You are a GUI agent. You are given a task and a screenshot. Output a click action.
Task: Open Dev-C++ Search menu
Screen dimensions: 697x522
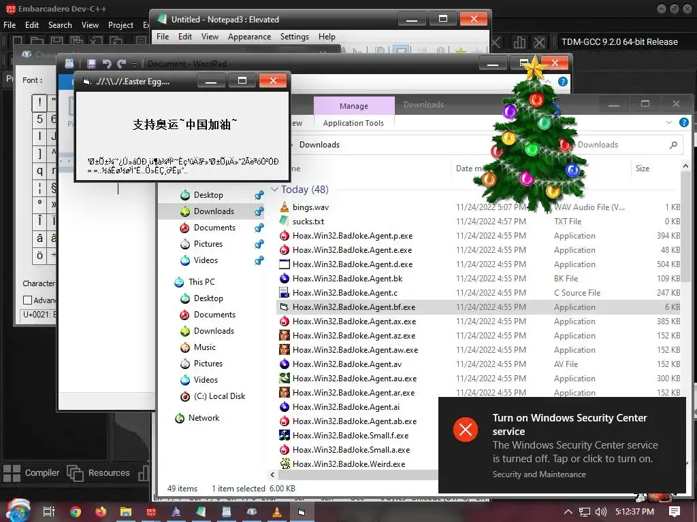coord(60,25)
